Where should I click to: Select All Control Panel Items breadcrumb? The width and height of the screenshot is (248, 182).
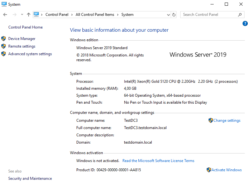[x=95, y=15]
